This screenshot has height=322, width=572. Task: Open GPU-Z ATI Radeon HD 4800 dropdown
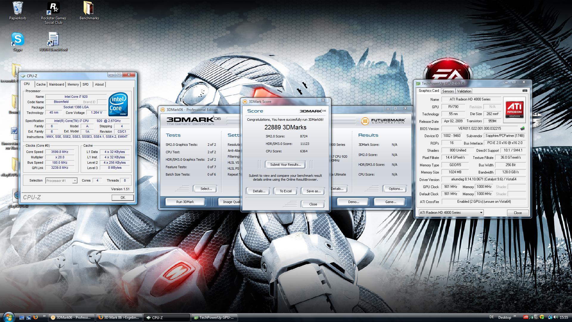click(451, 213)
